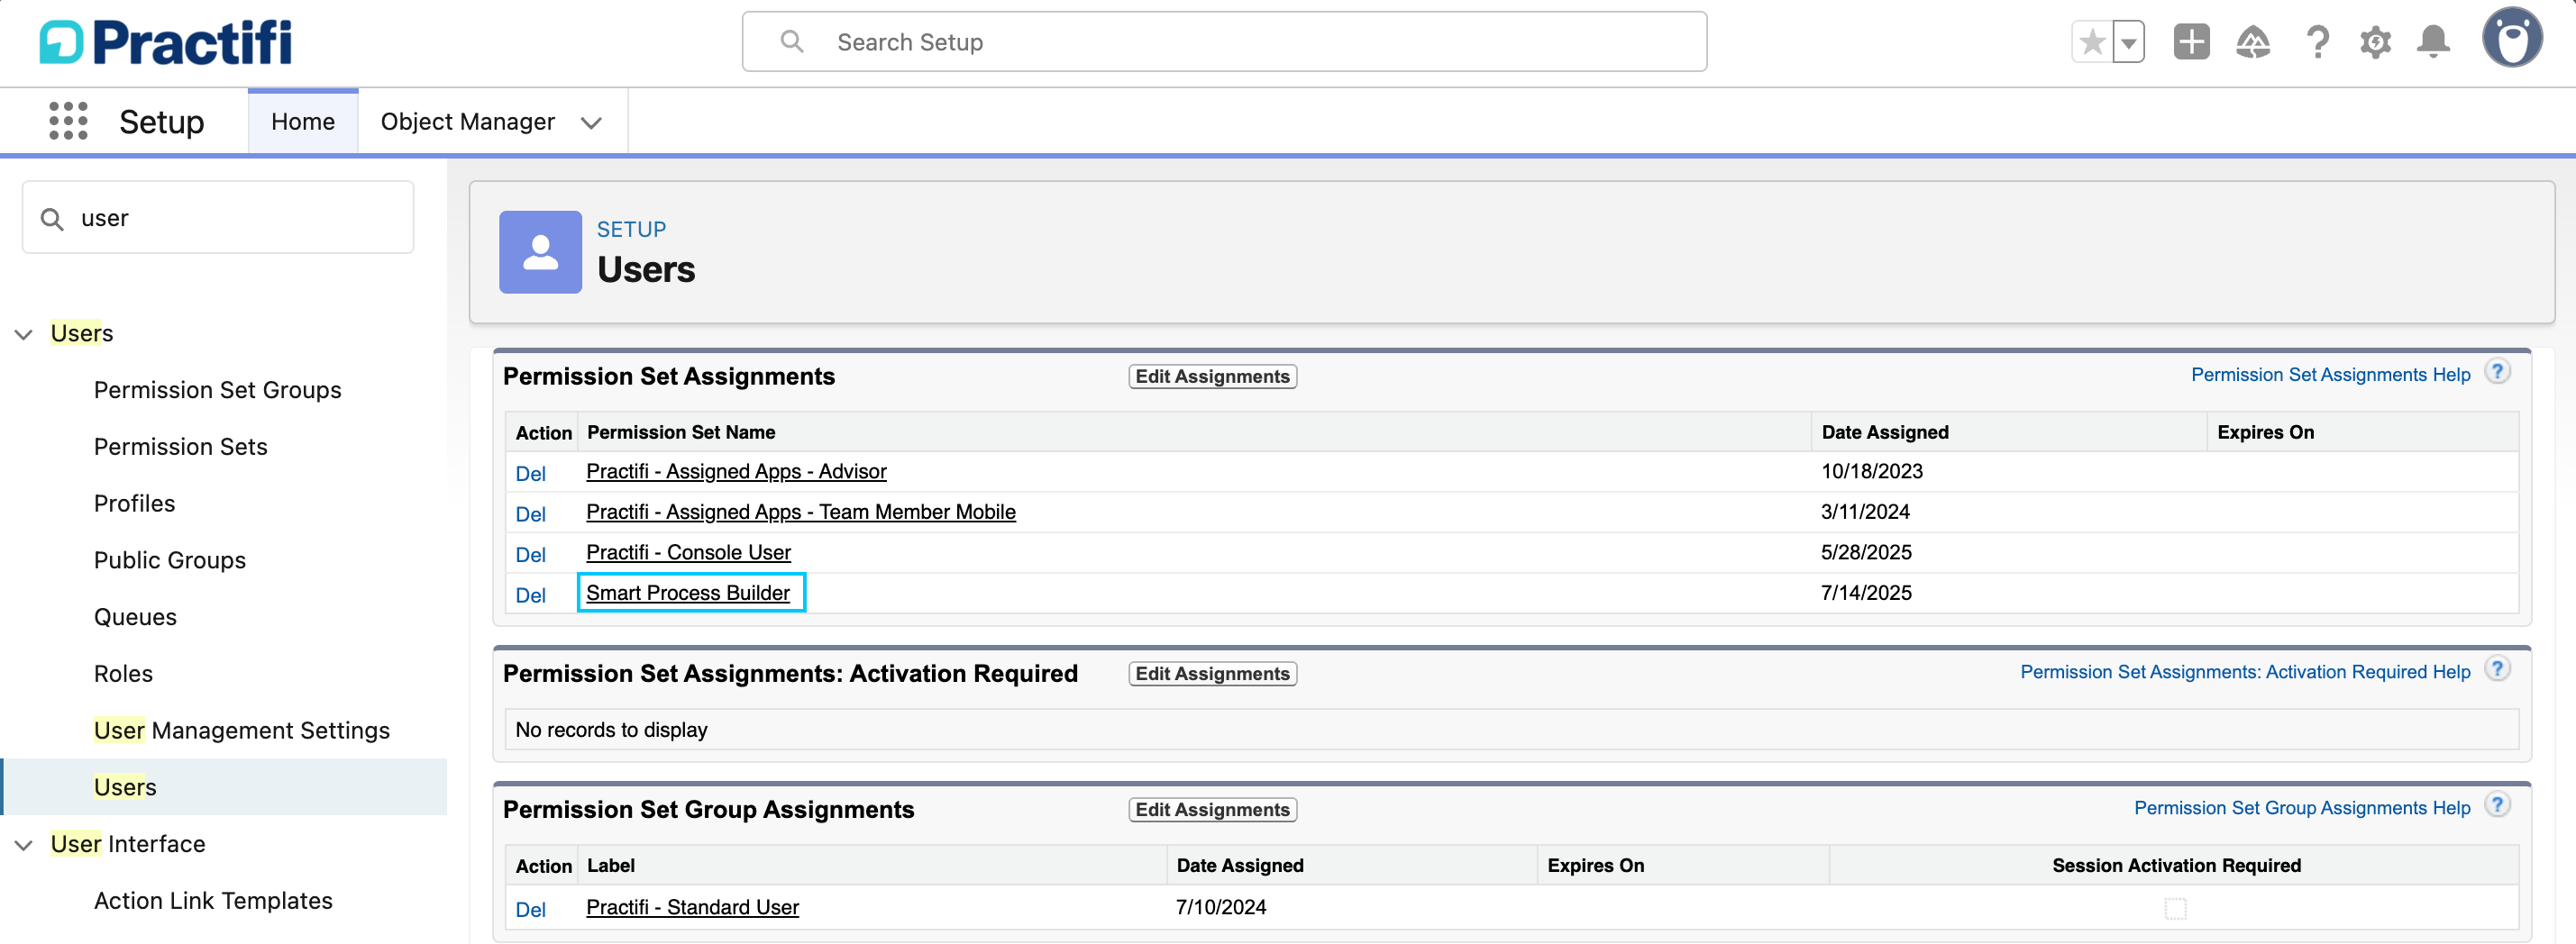Click the Quick Find search magnifier icon
This screenshot has width=2576, height=944.
[x=52, y=218]
